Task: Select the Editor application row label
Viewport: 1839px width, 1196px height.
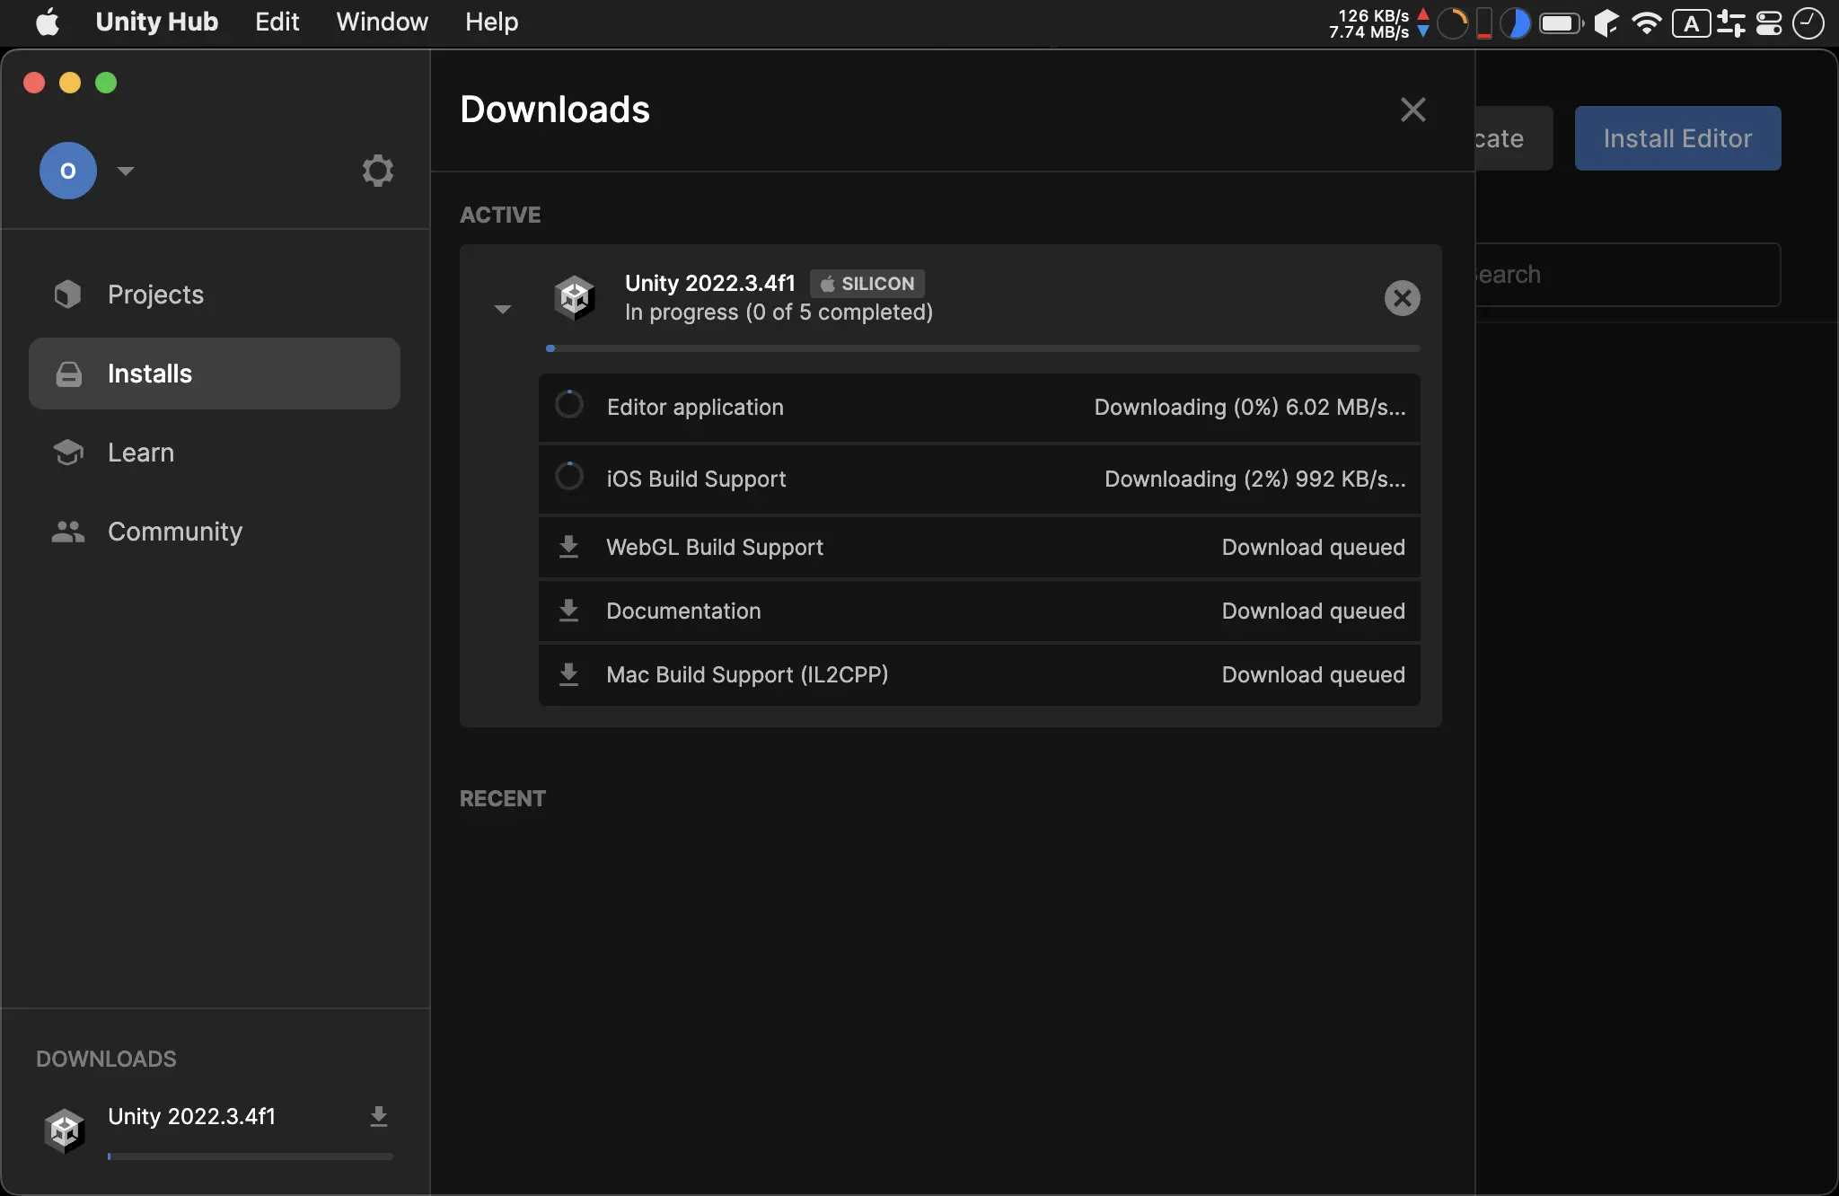Action: [695, 408]
